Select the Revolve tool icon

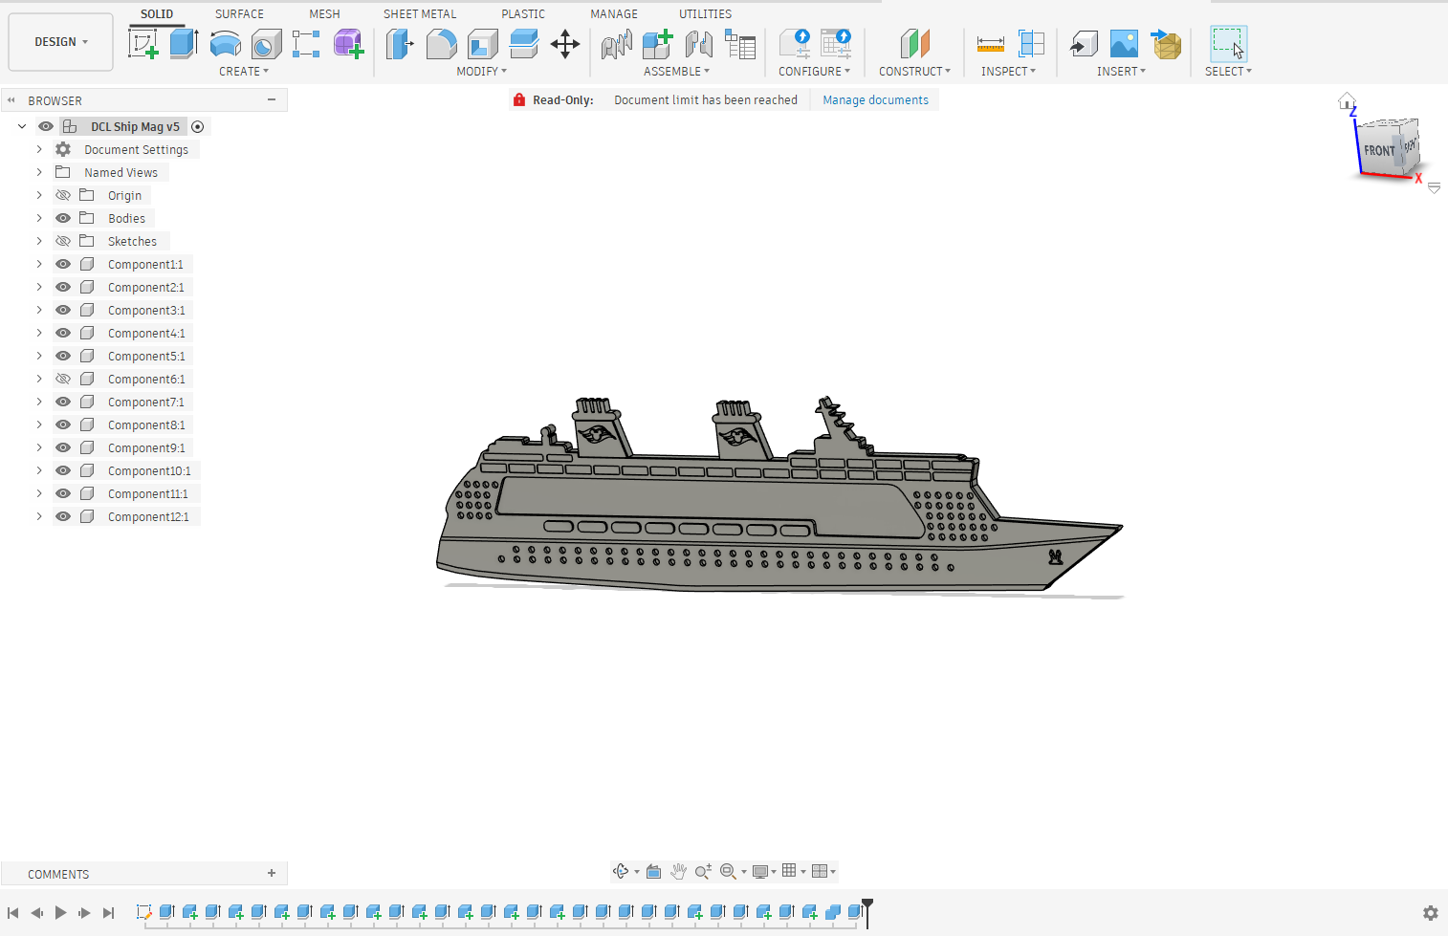click(225, 44)
